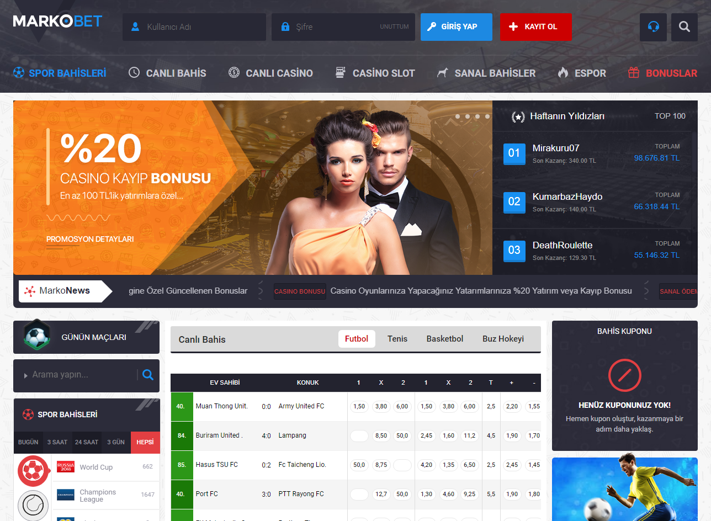Select the Hepsi time filter

coord(145,442)
